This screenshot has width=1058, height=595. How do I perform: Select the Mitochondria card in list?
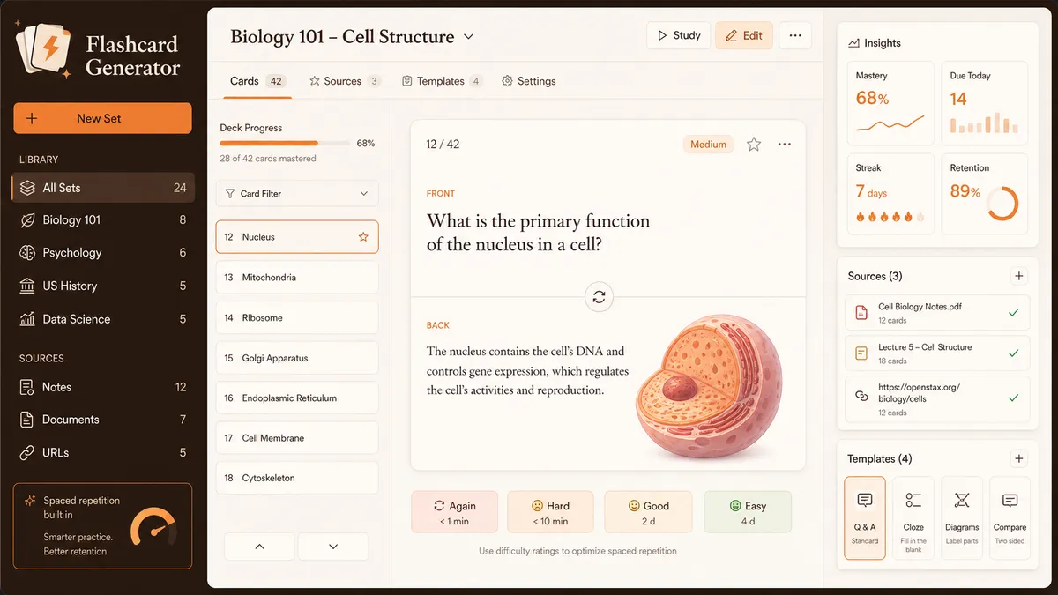[x=297, y=278]
